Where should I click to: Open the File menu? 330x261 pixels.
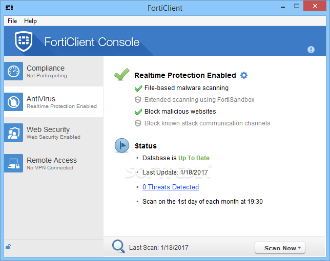(x=12, y=21)
